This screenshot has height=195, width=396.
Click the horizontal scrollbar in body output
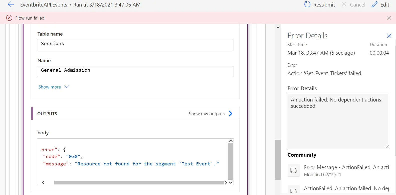tap(139, 182)
